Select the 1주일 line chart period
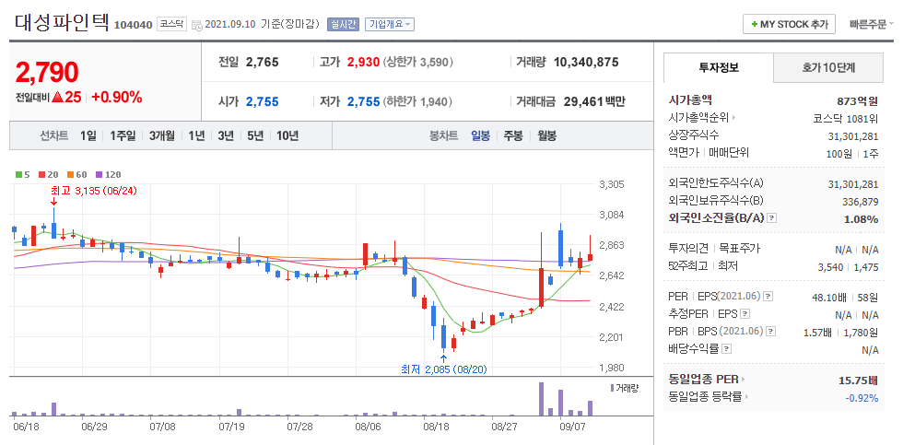The width and height of the screenshot is (903, 445). pos(122,135)
